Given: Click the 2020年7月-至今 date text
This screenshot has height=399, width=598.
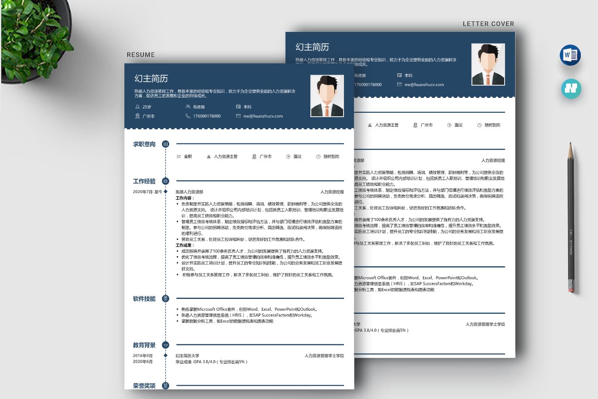Looking at the screenshot, I should click(147, 192).
